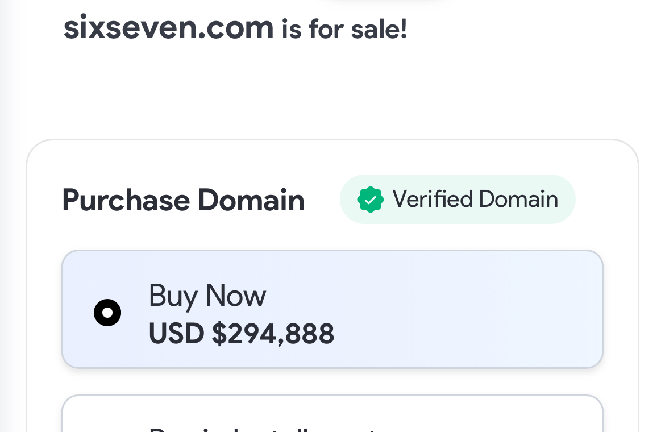Click the word "sale!" in the title

tap(379, 28)
